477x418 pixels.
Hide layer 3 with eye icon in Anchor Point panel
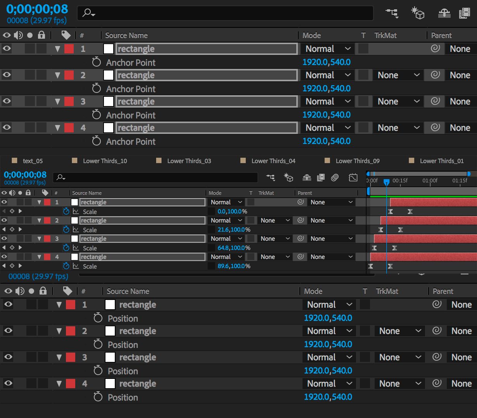click(x=7, y=101)
